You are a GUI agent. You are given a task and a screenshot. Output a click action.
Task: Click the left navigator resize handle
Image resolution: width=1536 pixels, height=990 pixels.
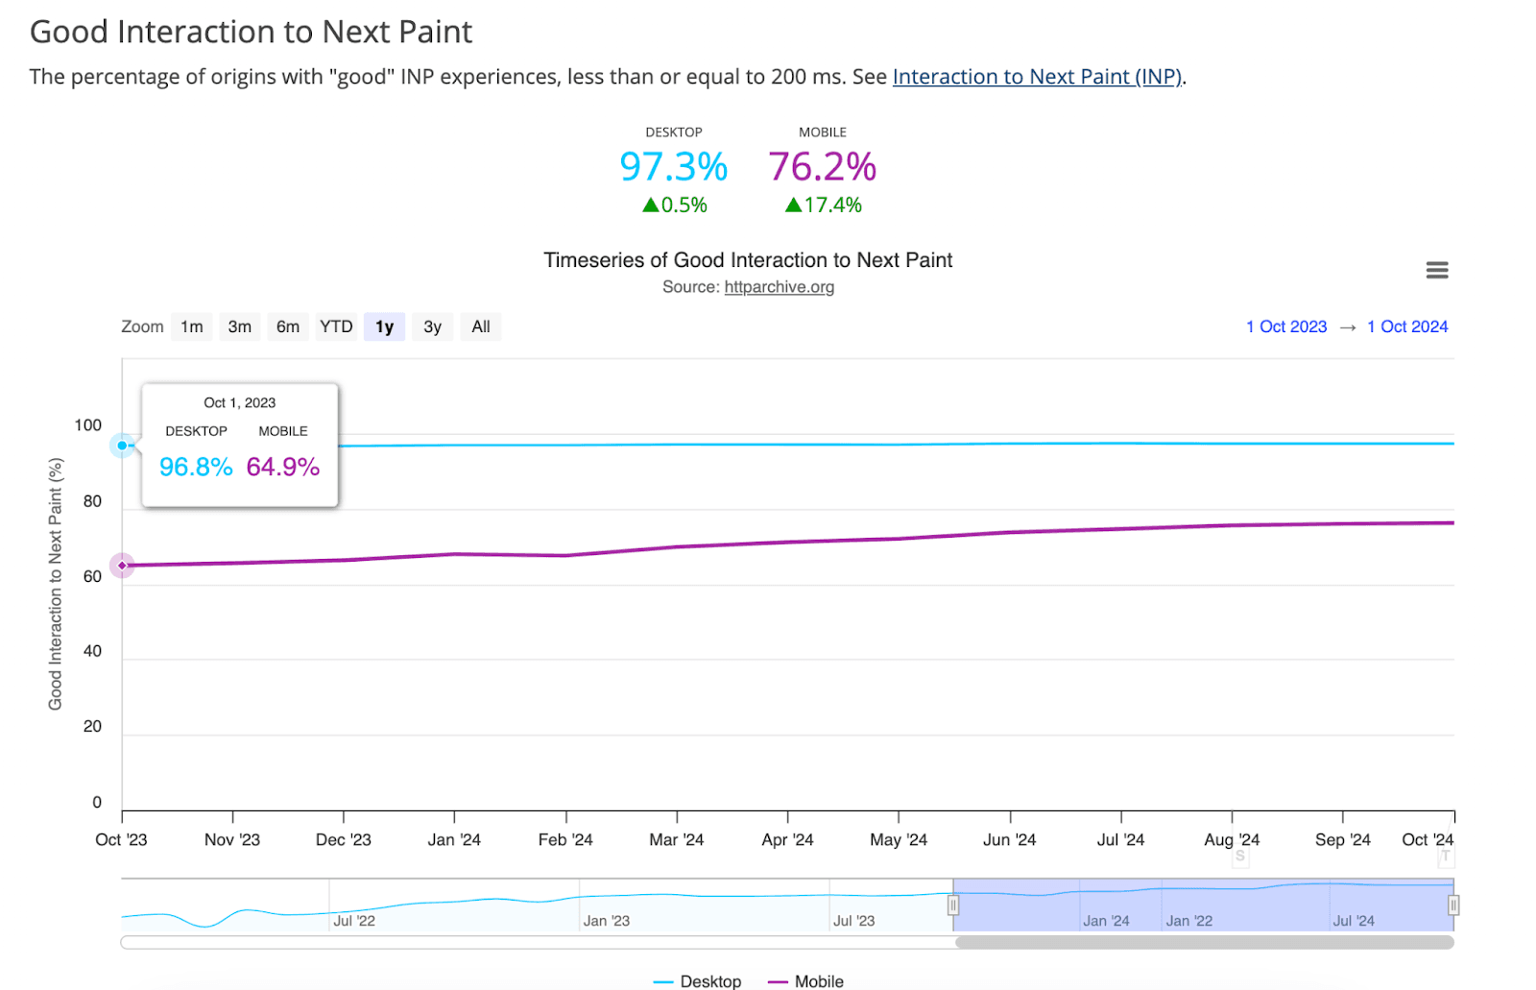tap(953, 905)
